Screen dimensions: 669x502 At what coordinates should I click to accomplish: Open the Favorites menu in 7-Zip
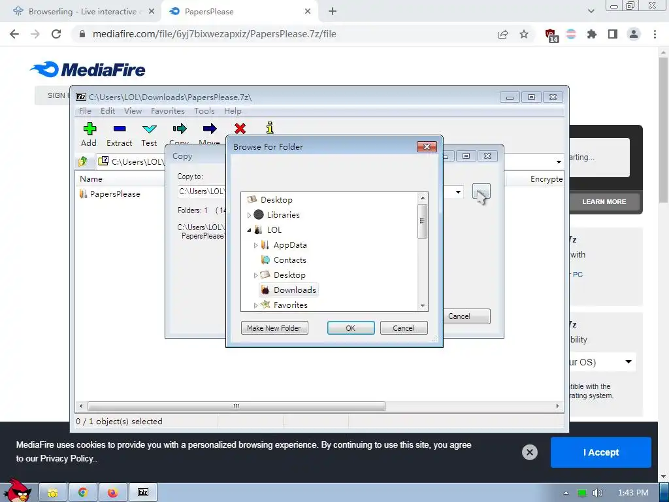168,111
